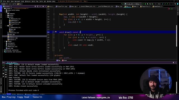
Task: Close the Game.cpp editor tab
Action: click(x=77, y=6)
